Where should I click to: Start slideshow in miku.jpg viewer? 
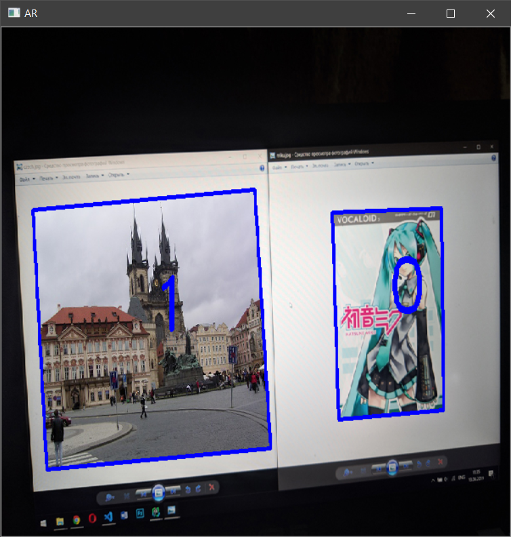[392, 467]
